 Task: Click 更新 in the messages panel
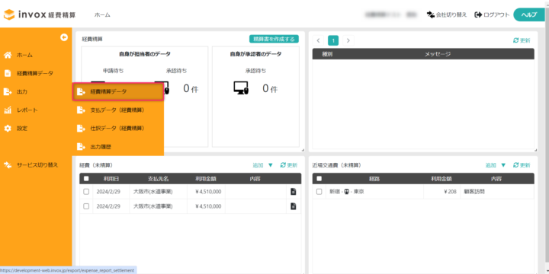(x=522, y=40)
